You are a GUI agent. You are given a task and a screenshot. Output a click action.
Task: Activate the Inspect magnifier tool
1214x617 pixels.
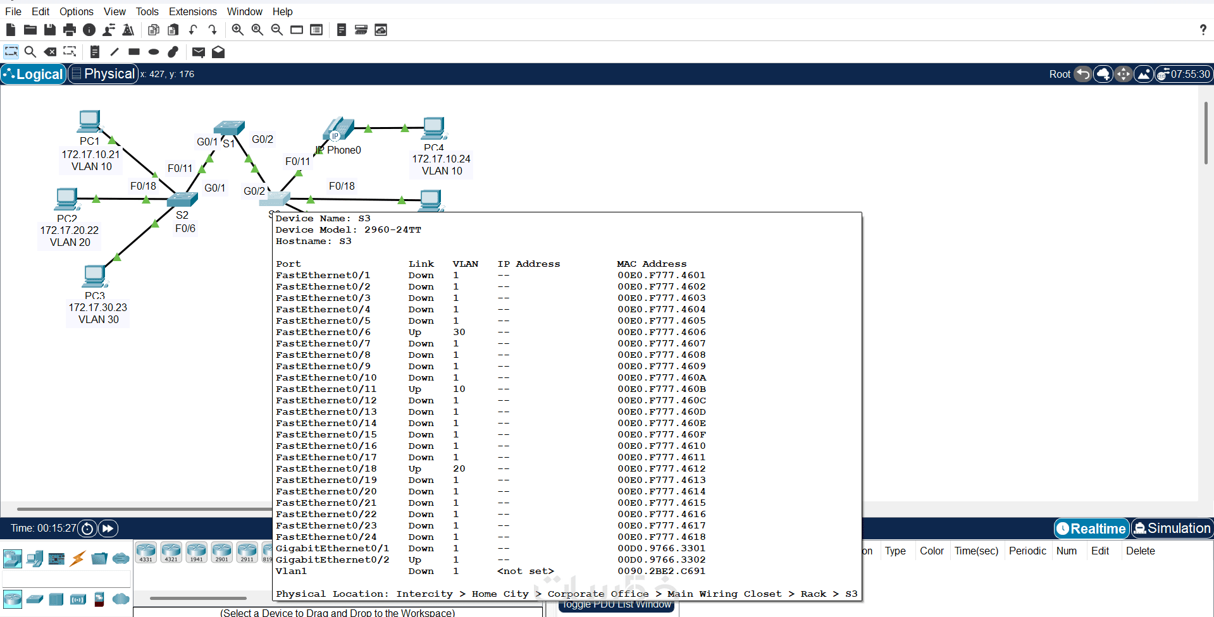point(30,52)
